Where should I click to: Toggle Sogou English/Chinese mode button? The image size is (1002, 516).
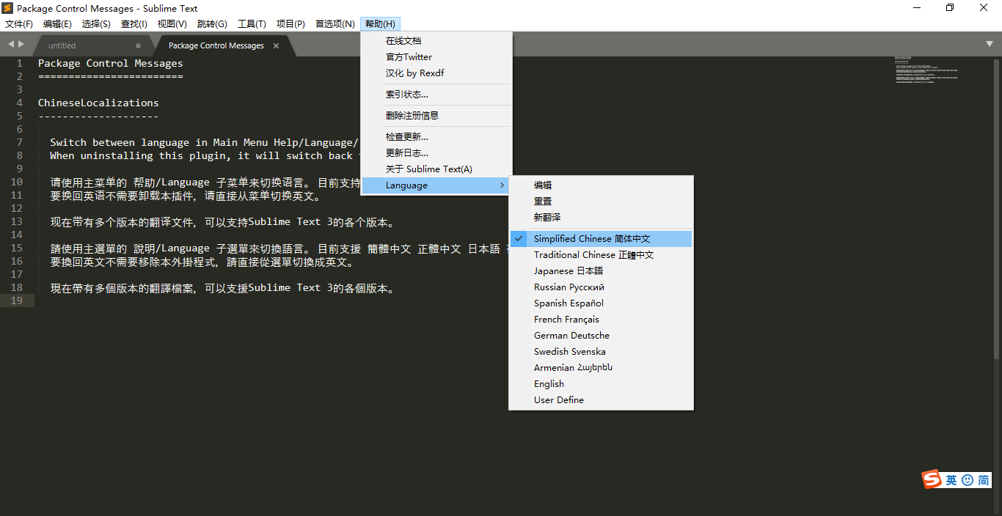951,480
